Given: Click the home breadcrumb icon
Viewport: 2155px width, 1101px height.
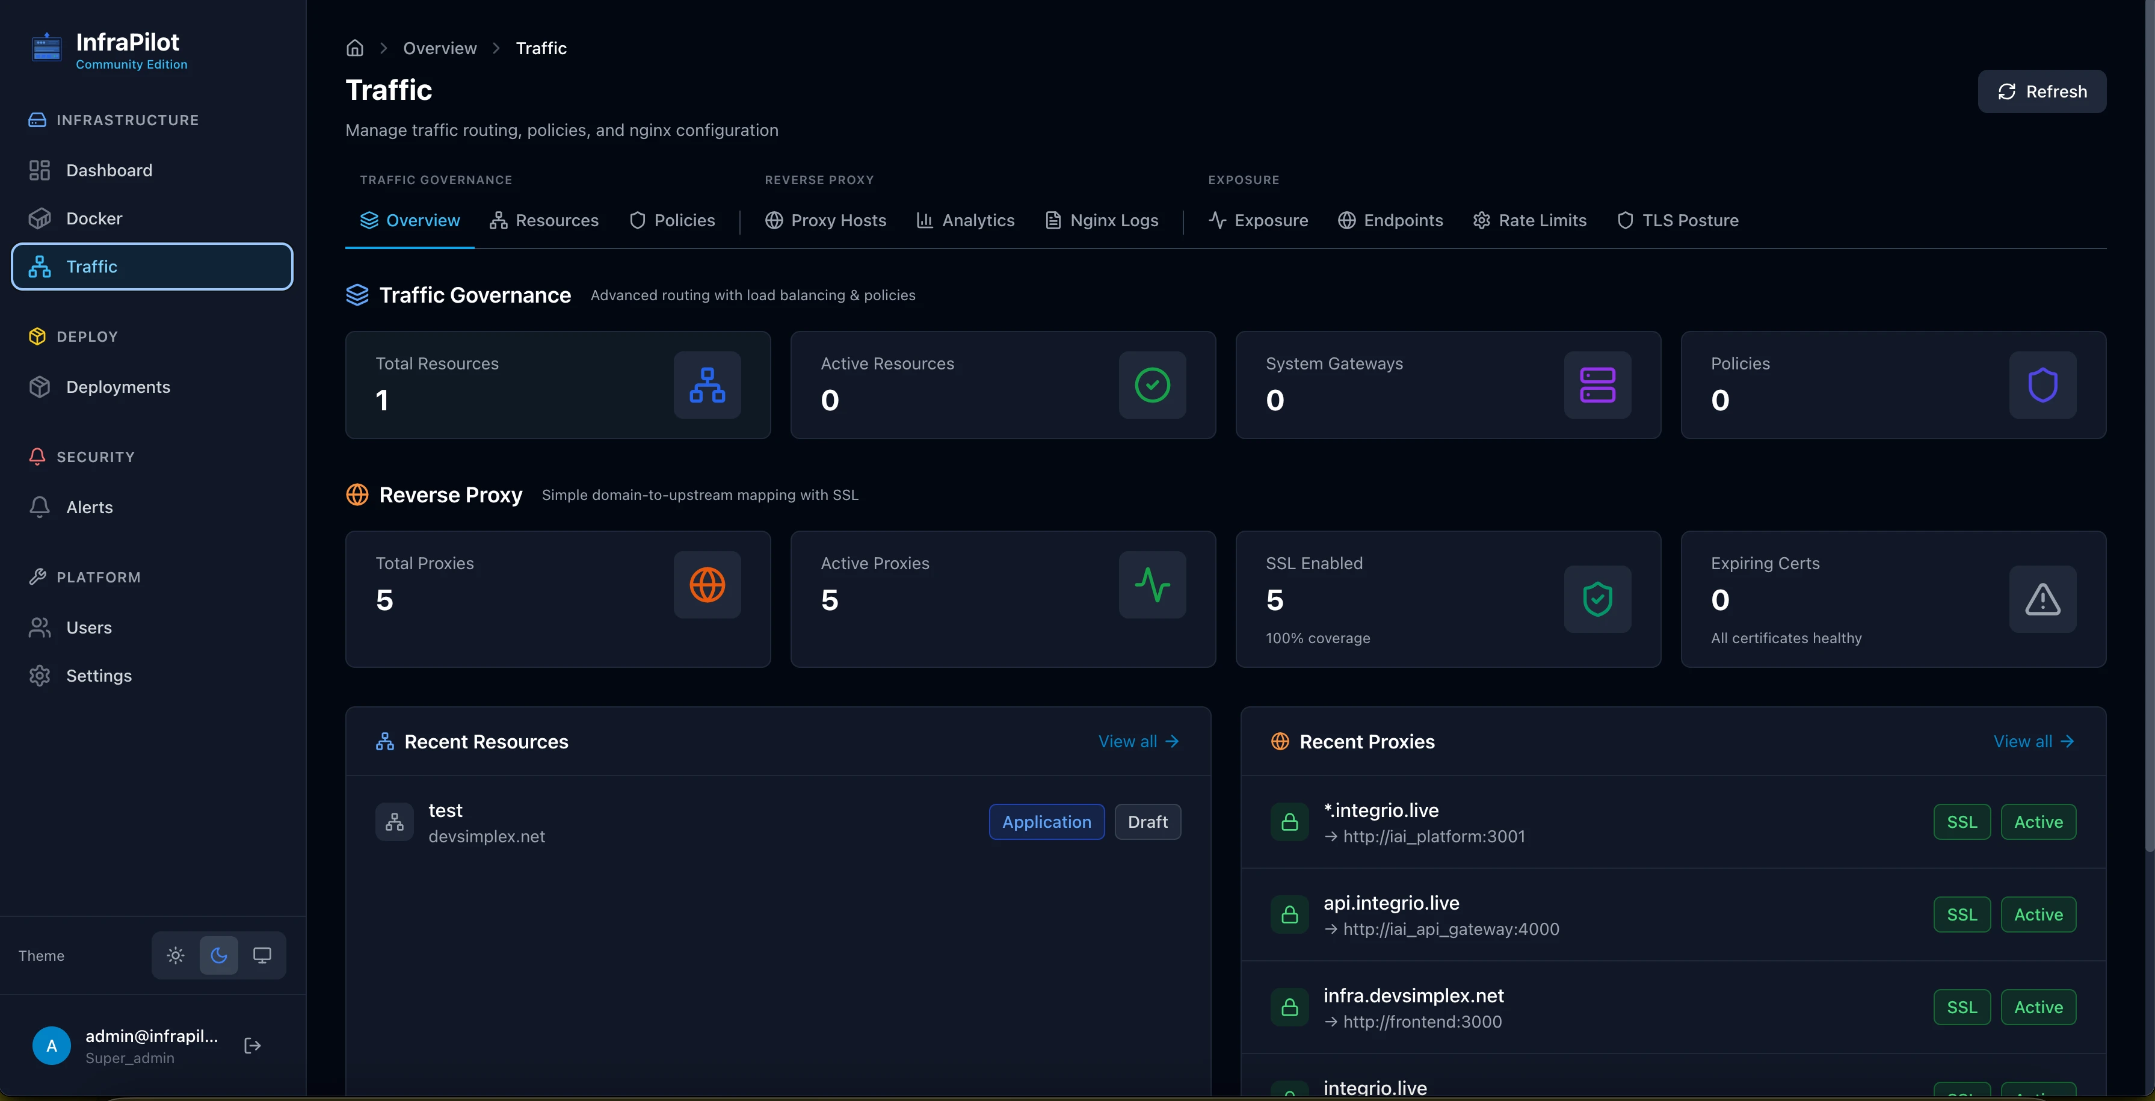Looking at the screenshot, I should pos(355,49).
